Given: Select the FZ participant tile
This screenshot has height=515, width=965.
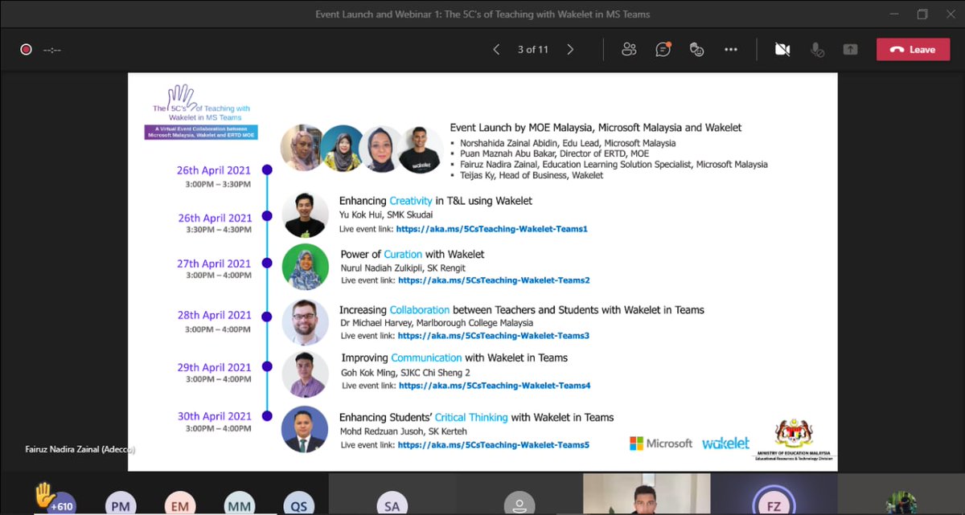Looking at the screenshot, I should (773, 494).
